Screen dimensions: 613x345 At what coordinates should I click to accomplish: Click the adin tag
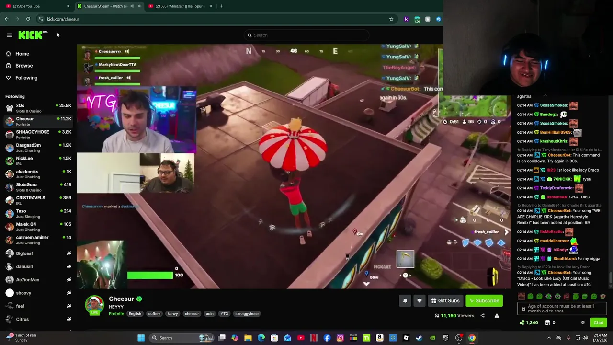210,314
